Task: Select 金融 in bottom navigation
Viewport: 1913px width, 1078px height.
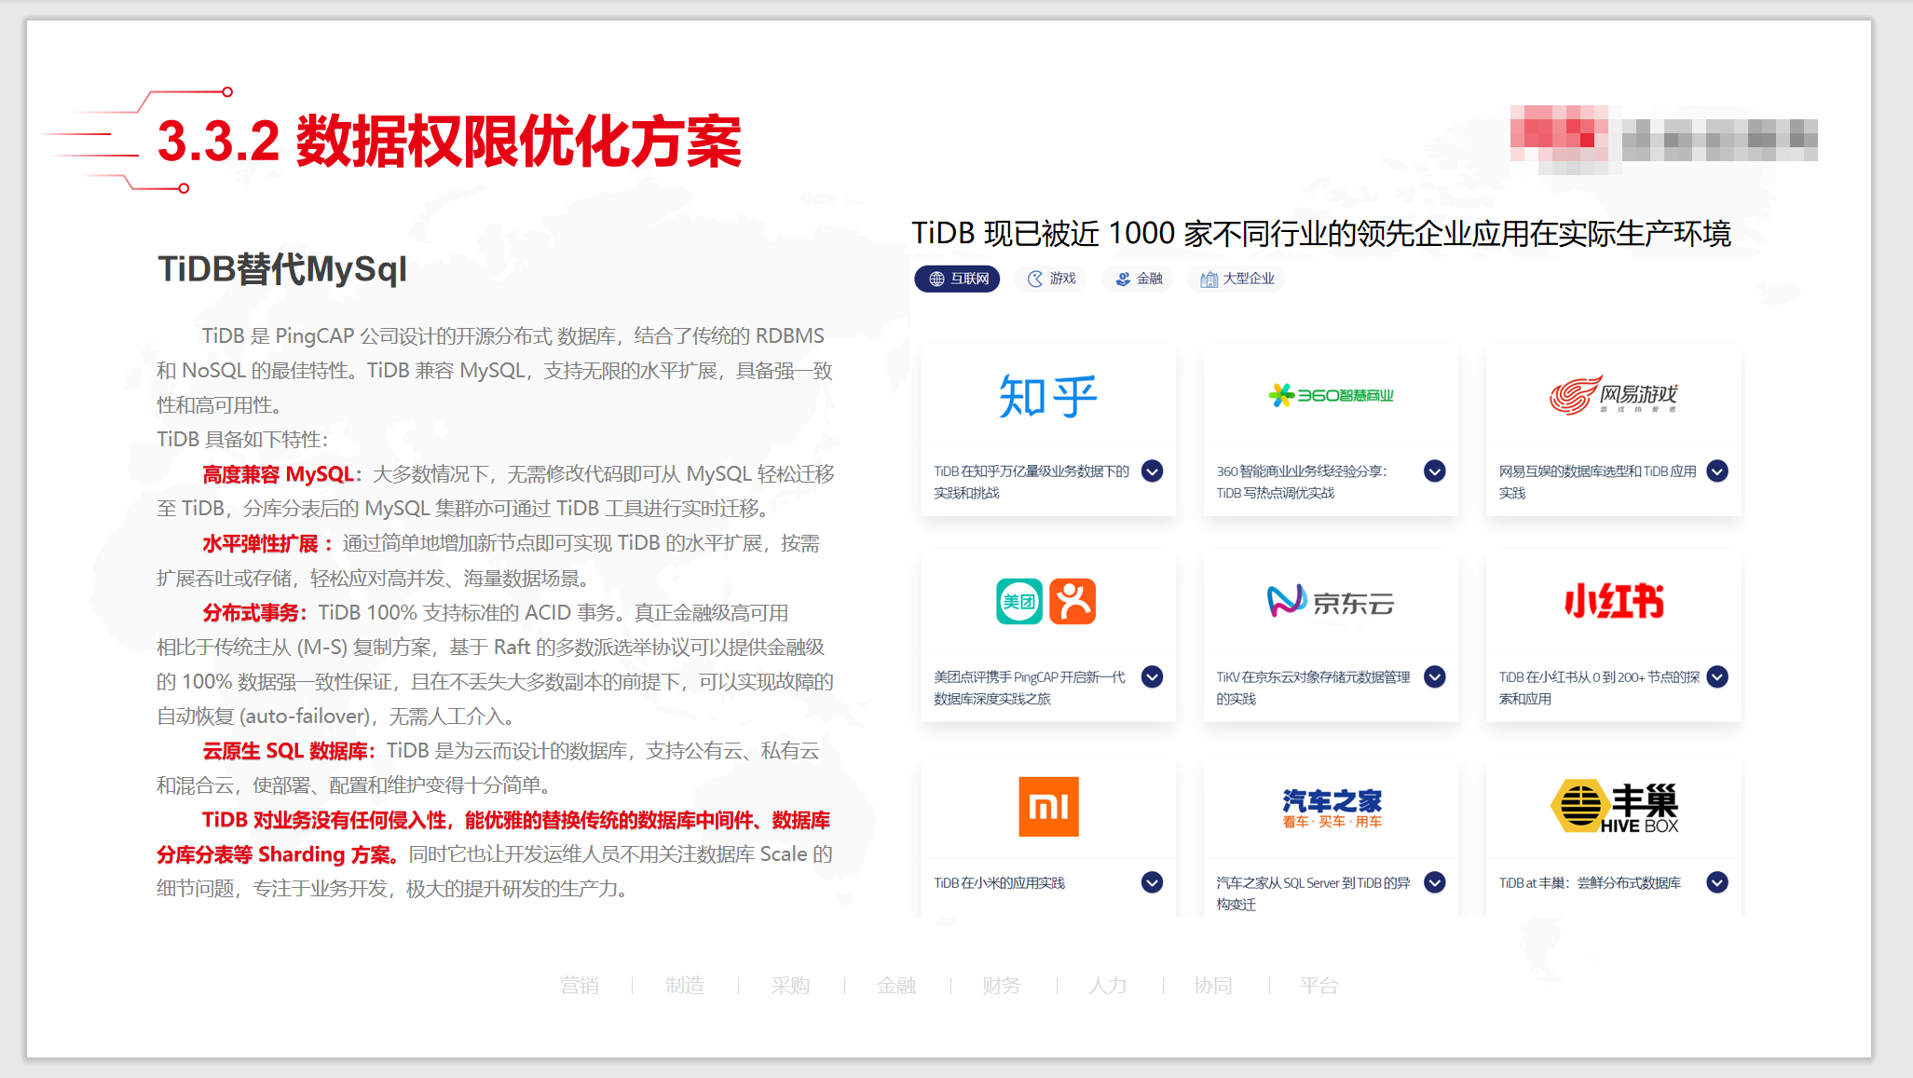Action: click(896, 986)
